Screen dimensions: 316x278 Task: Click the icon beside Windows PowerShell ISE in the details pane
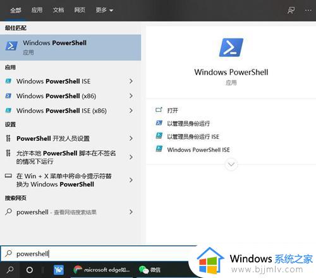tap(159, 148)
